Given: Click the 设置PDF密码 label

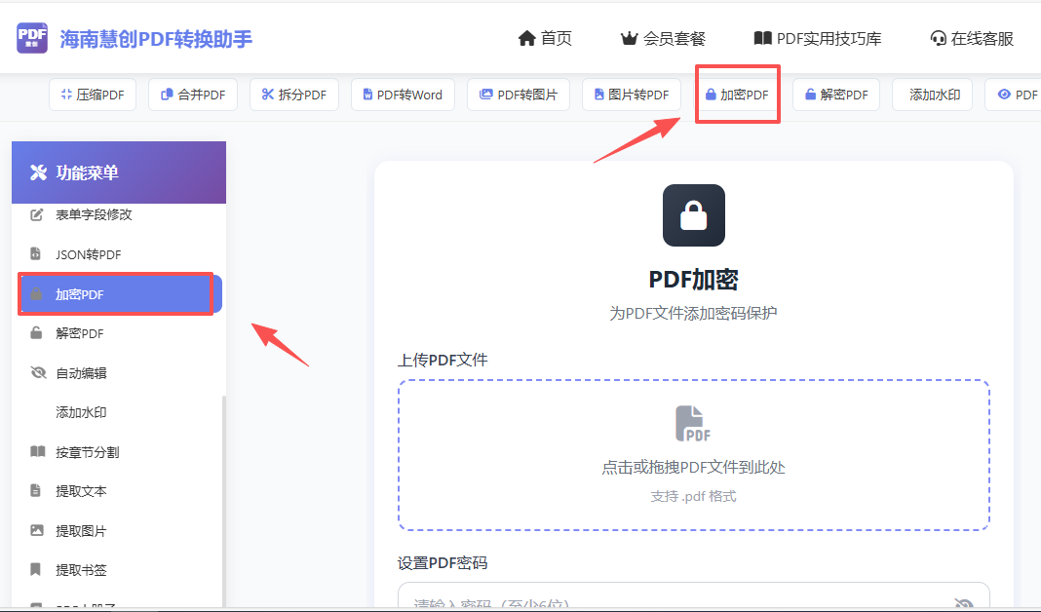Looking at the screenshot, I should [443, 563].
